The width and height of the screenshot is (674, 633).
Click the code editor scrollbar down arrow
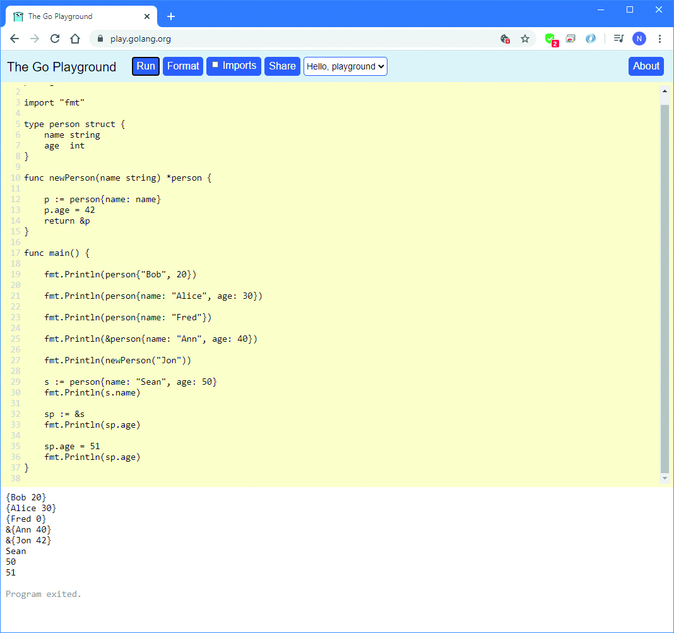665,479
